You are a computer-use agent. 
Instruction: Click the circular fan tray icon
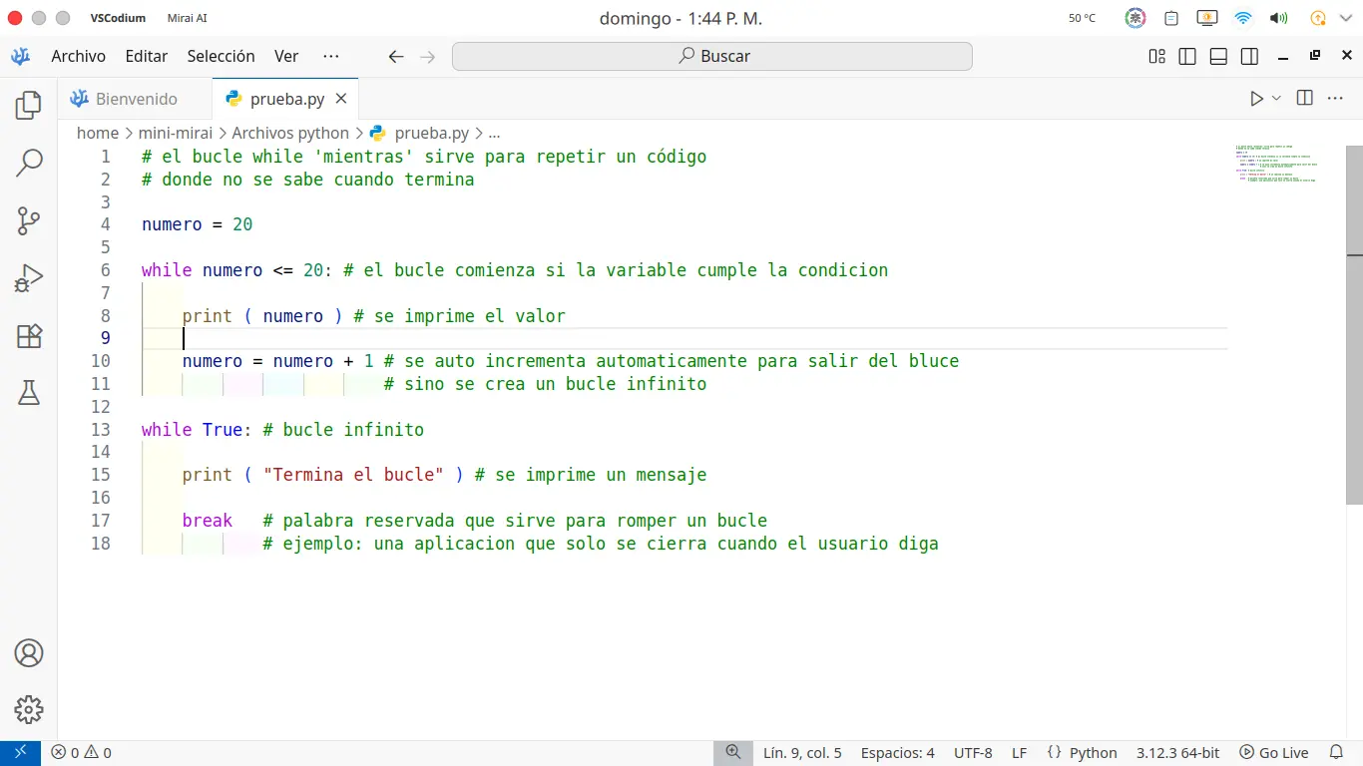pyautogui.click(x=1136, y=18)
